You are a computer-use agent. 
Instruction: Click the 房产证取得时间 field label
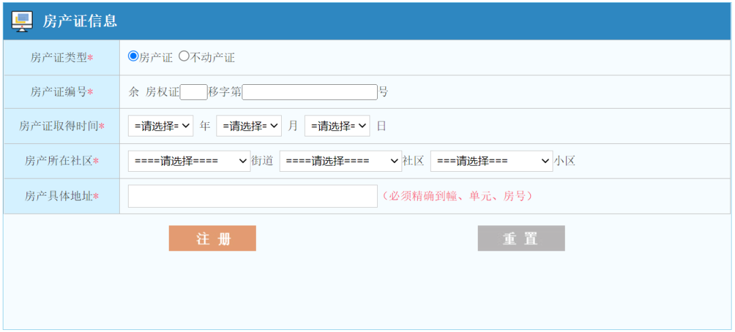(x=61, y=126)
